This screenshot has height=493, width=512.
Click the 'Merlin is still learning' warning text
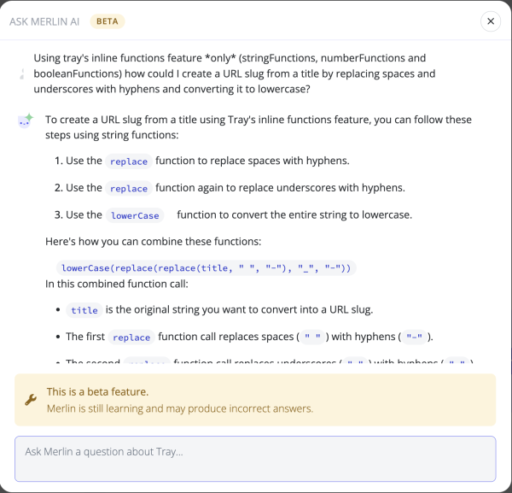(179, 408)
